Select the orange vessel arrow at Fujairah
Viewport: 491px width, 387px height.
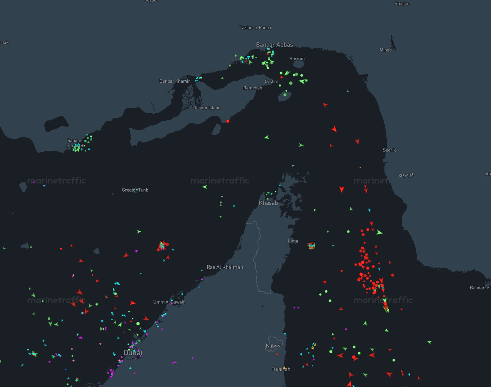coord(284,368)
